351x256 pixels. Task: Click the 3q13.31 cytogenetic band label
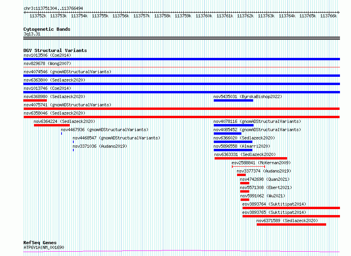(x=32, y=34)
